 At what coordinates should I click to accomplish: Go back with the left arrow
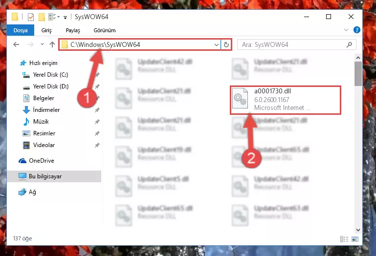coord(16,44)
